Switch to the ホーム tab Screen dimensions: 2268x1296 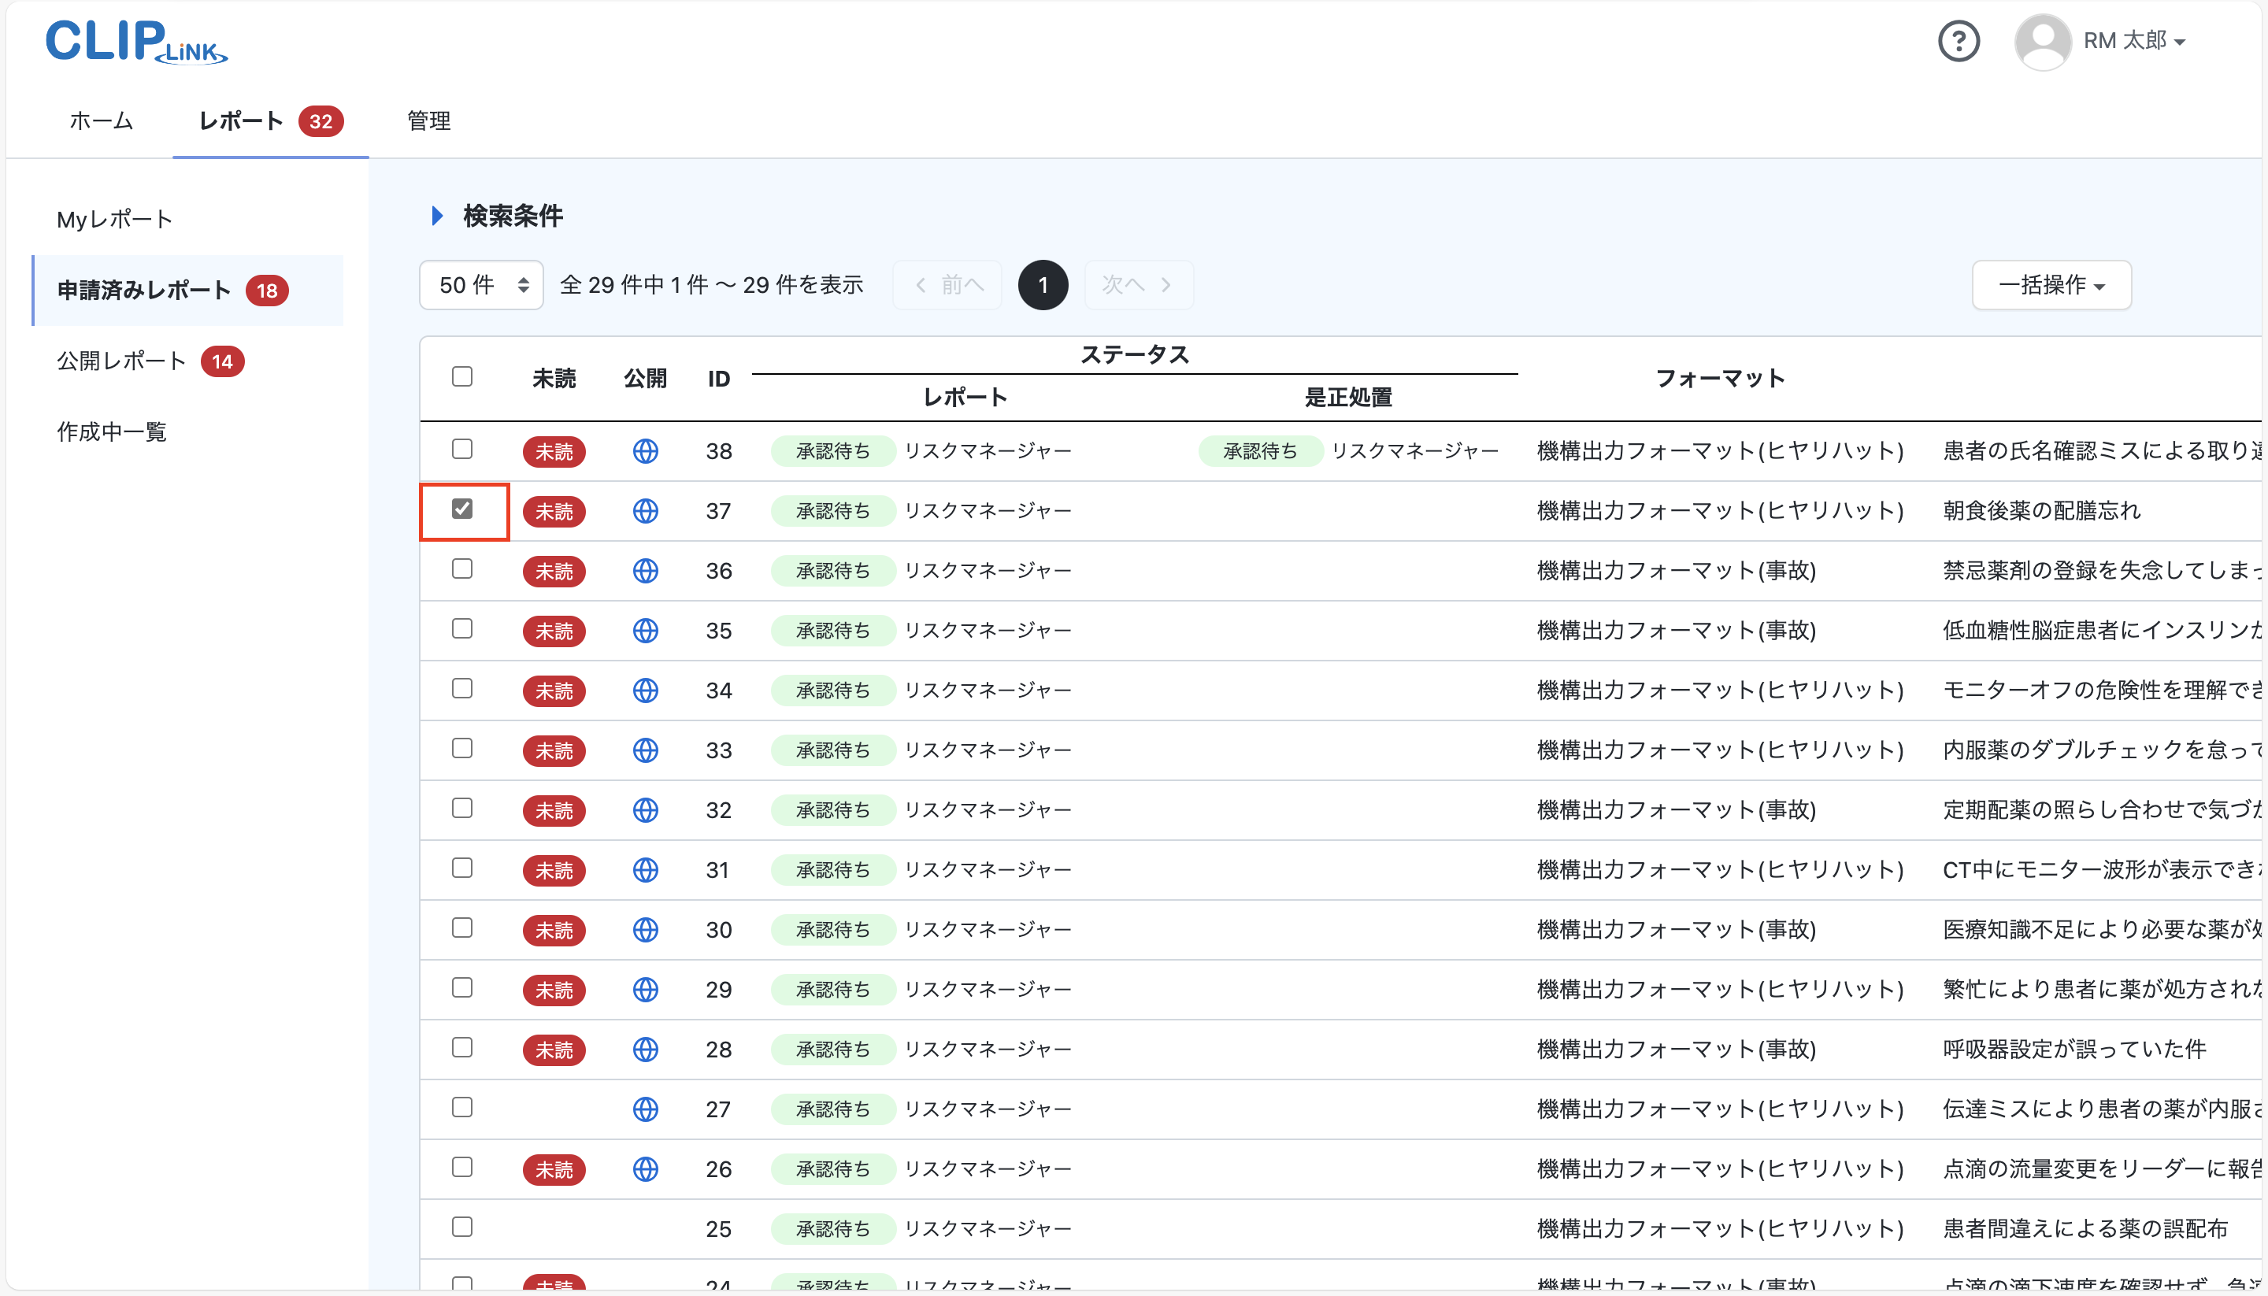pyautogui.click(x=101, y=121)
